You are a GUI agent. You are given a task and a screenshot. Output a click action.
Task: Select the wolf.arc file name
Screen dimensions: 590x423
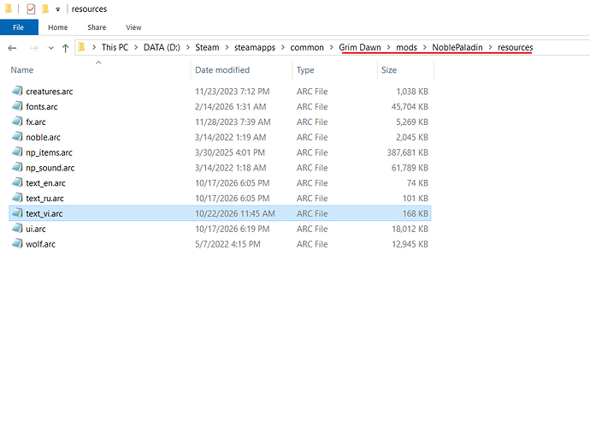click(x=41, y=244)
